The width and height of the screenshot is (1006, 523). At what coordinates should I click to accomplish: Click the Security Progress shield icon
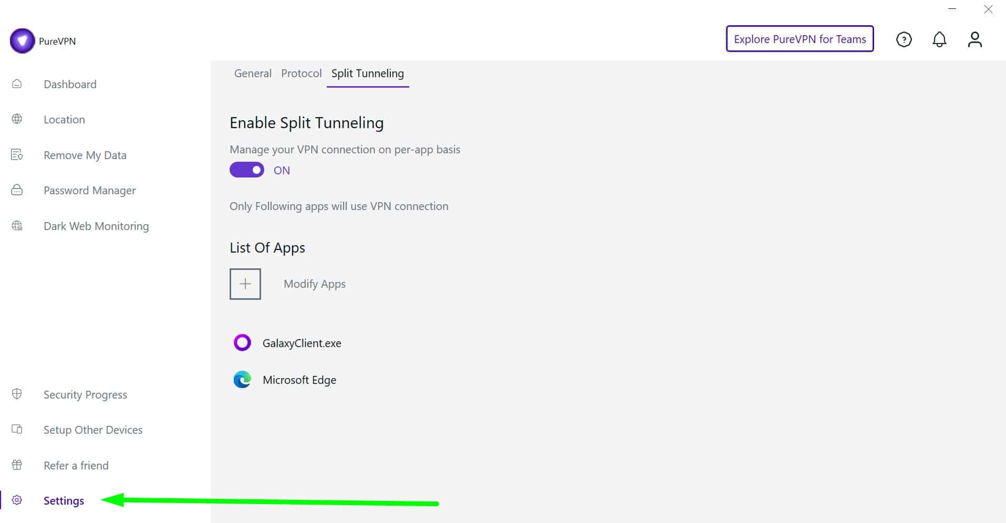[17, 394]
